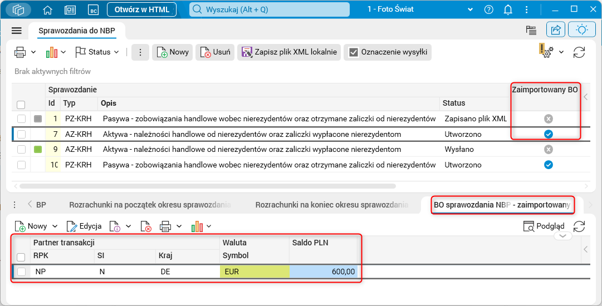Click the BC icon in title bar
Viewport: 602px width, 306px height.
point(93,10)
